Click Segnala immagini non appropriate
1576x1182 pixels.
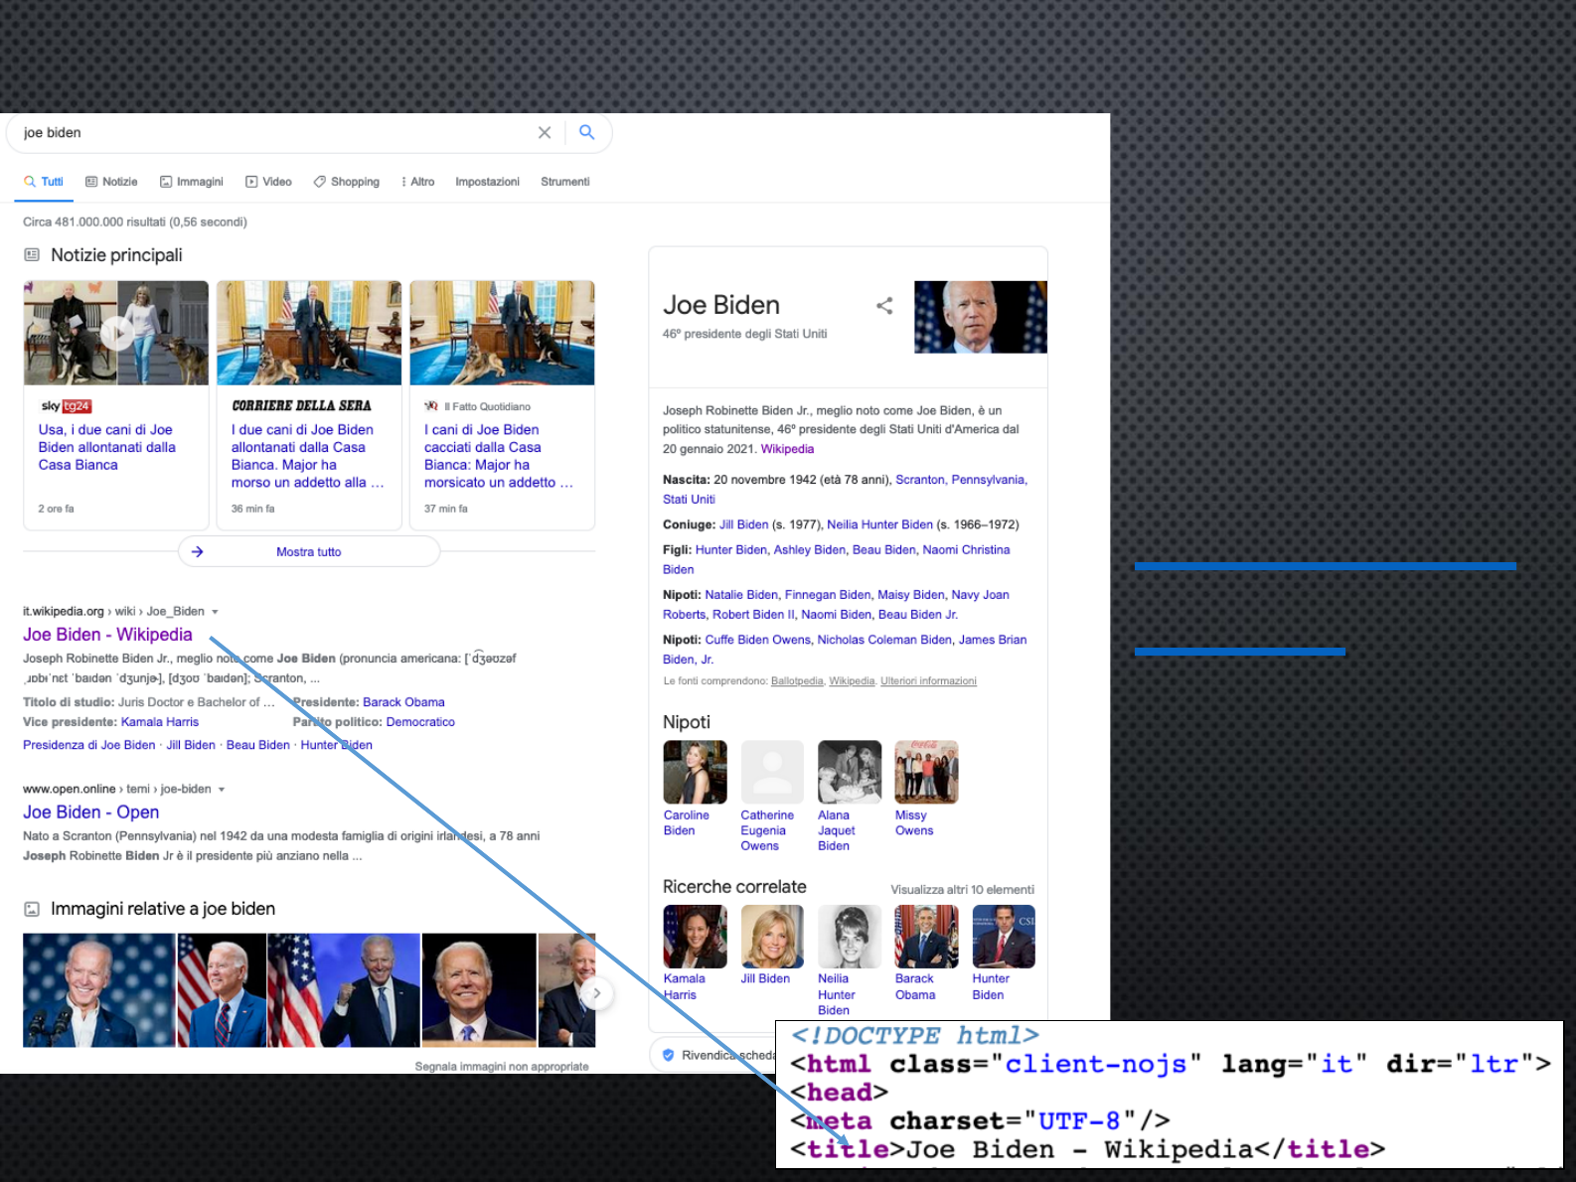(x=502, y=1067)
